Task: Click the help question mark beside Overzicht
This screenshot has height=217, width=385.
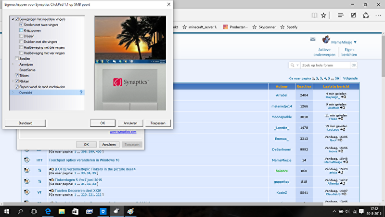Action: coord(81,92)
